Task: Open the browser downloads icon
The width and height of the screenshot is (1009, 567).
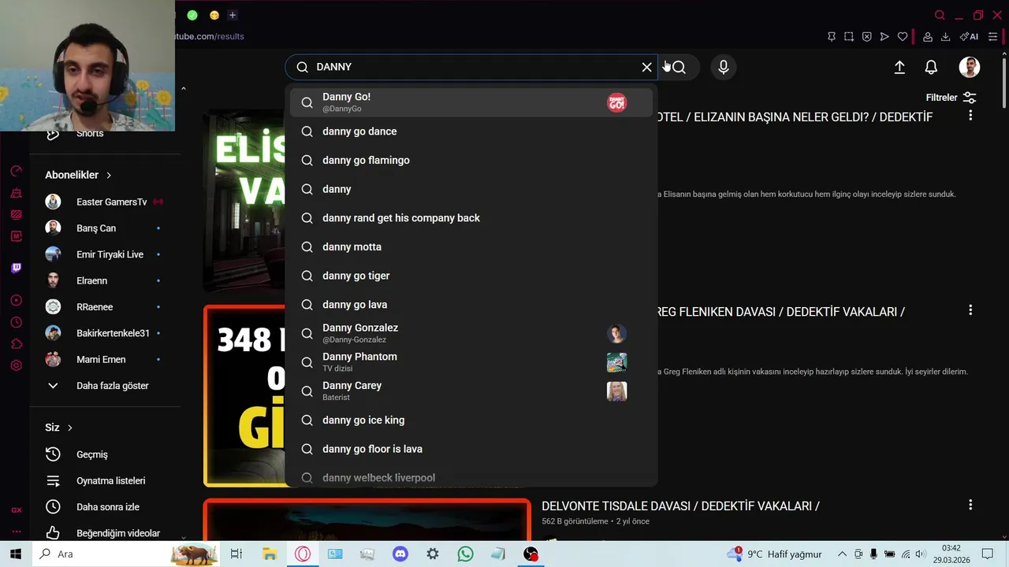Action: [945, 36]
